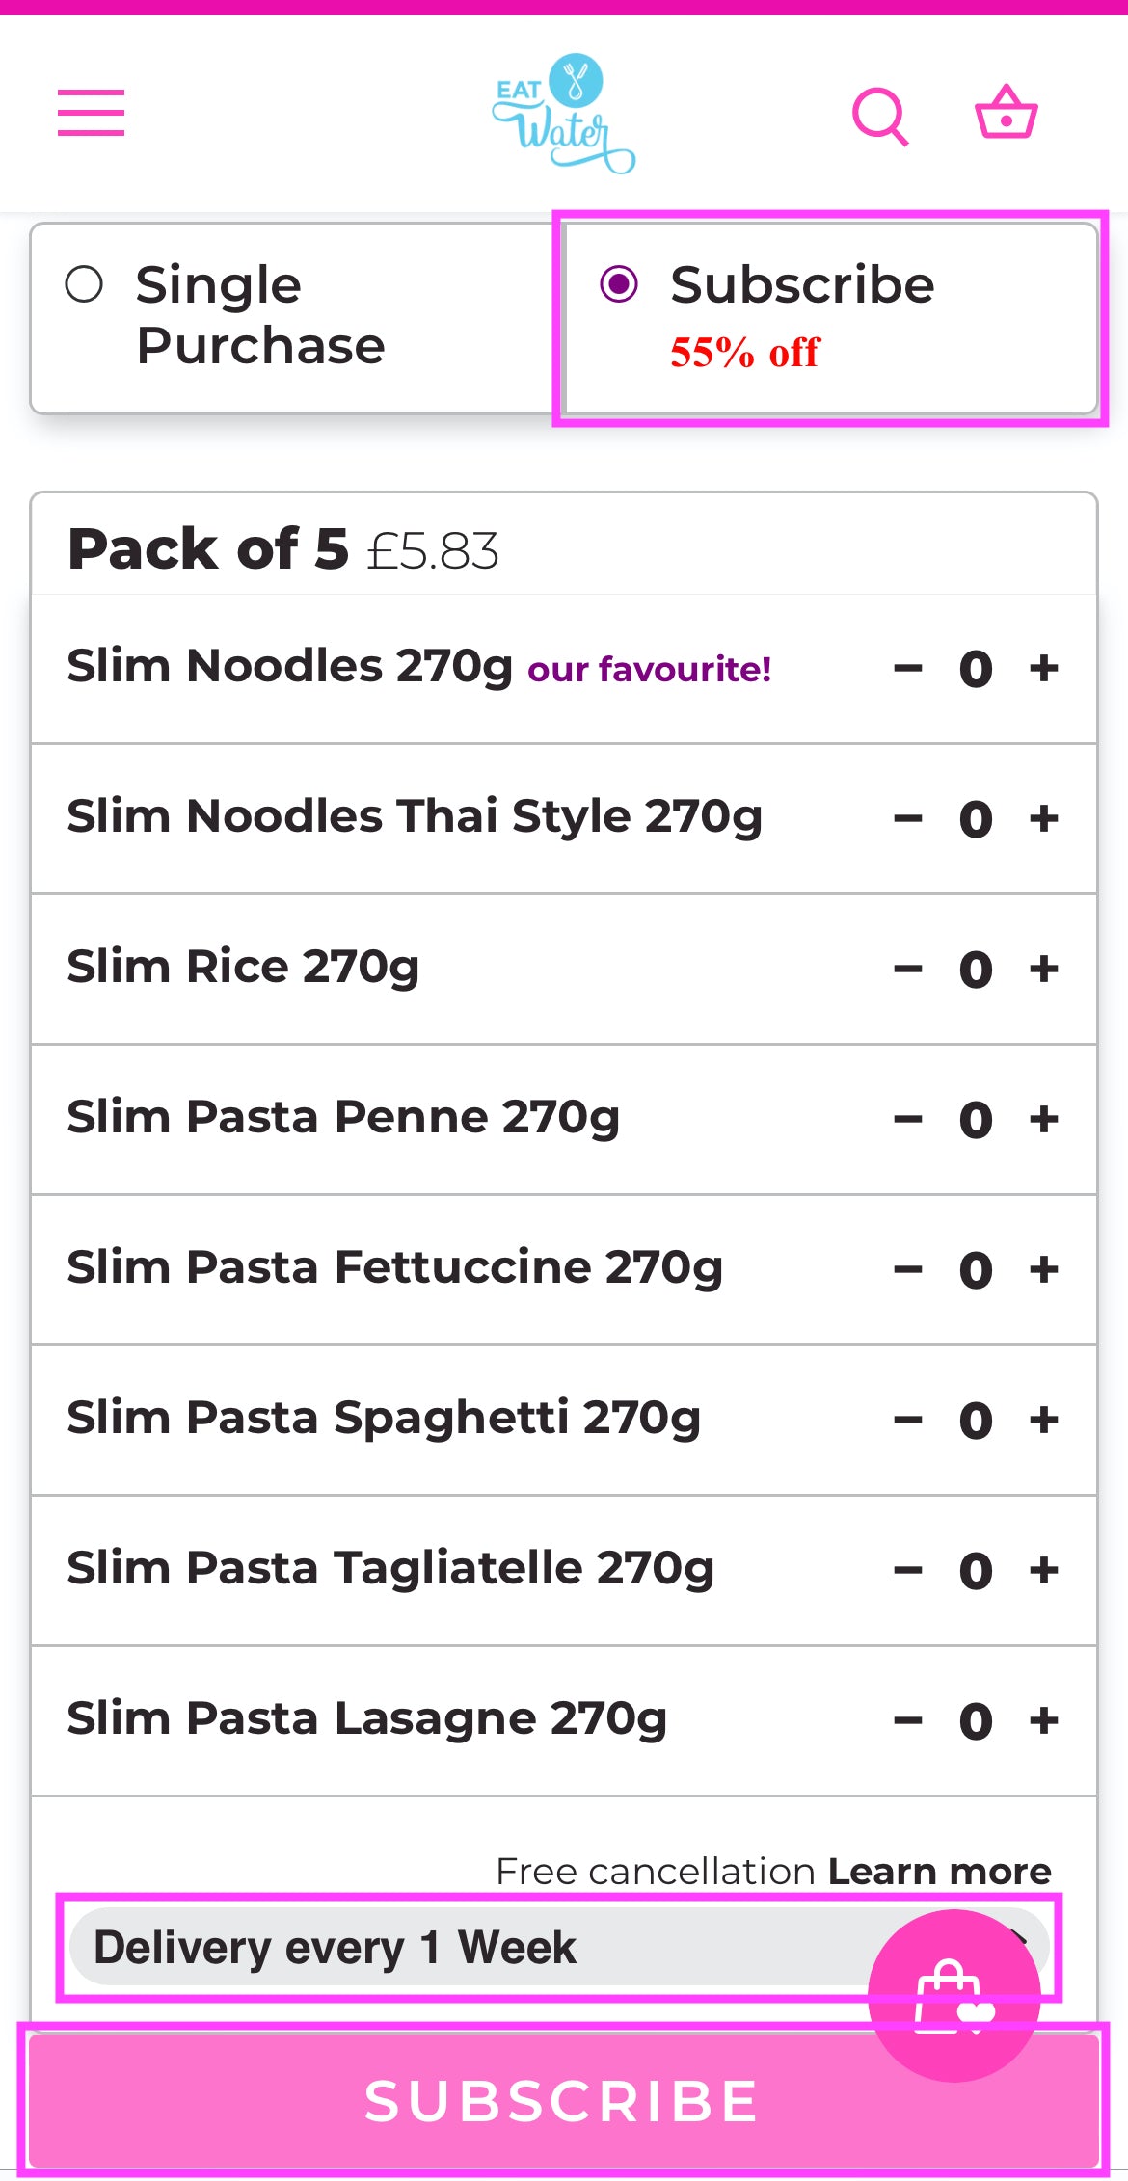This screenshot has height=2181, width=1128.
Task: Increase Slim Noodles 270g quantity with plus
Action: point(1043,668)
